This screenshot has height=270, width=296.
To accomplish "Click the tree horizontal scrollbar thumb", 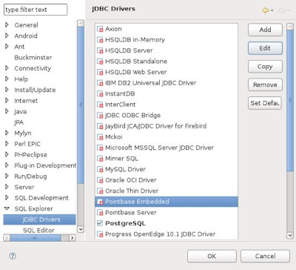I will coord(35,238).
